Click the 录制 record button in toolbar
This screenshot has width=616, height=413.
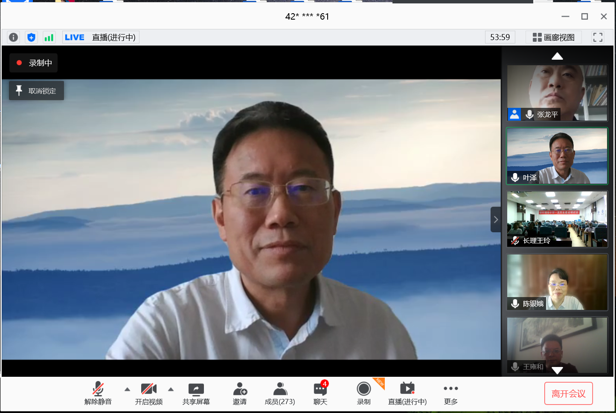point(364,393)
